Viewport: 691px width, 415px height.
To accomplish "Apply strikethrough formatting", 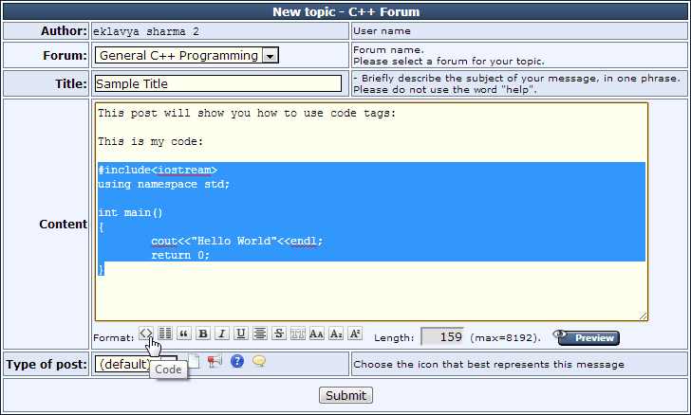I will point(279,334).
